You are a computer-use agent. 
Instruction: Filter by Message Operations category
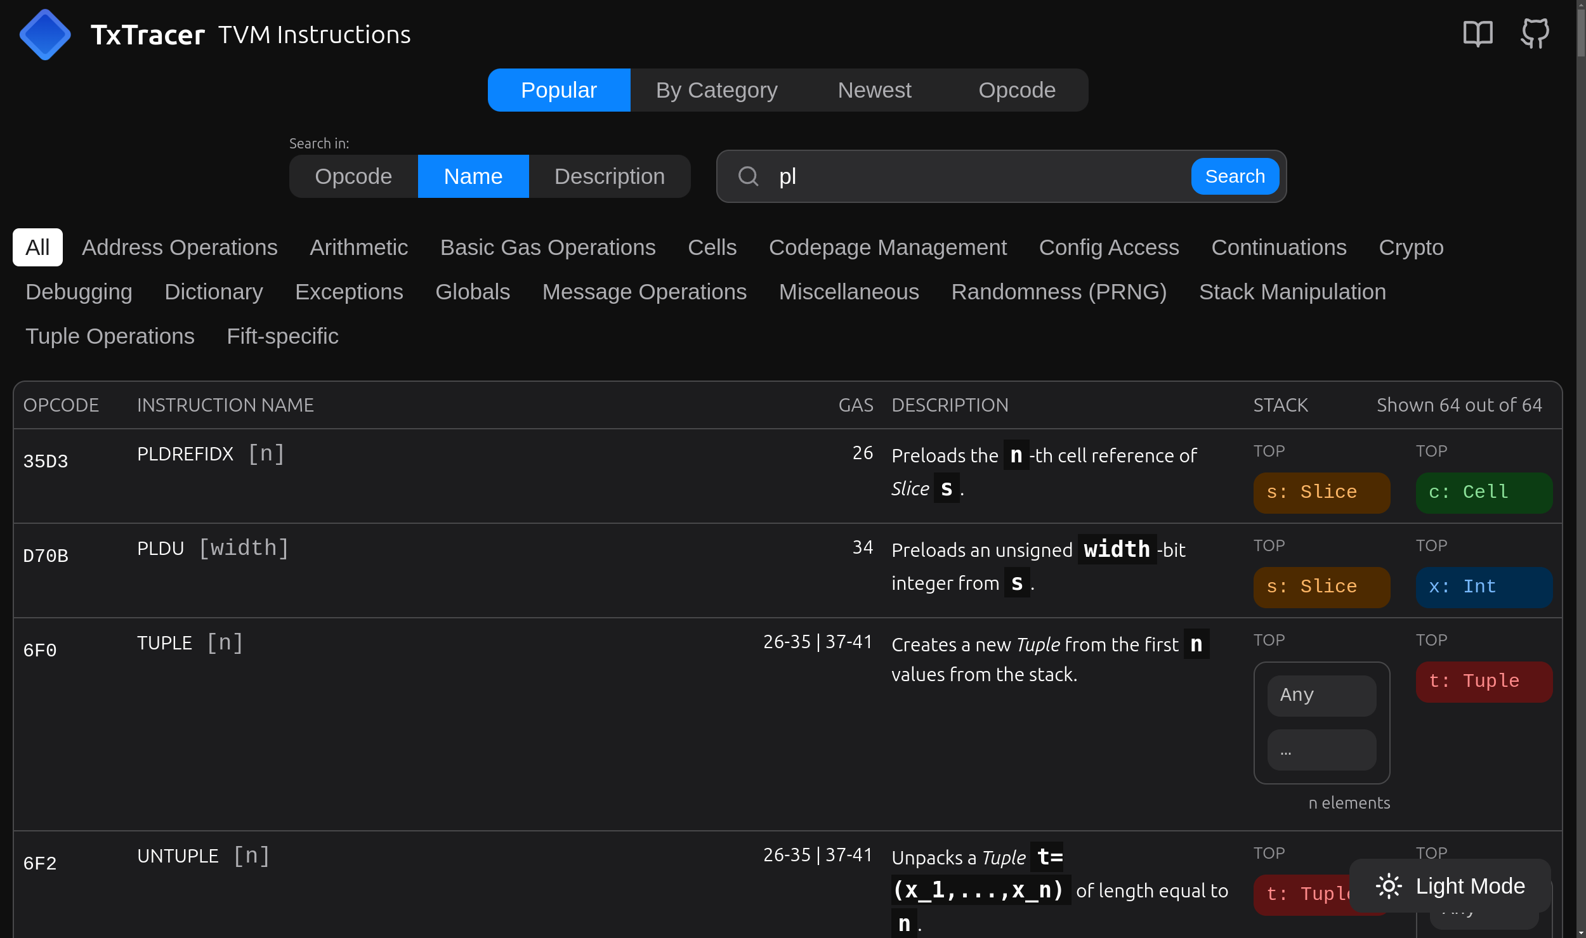pos(645,292)
